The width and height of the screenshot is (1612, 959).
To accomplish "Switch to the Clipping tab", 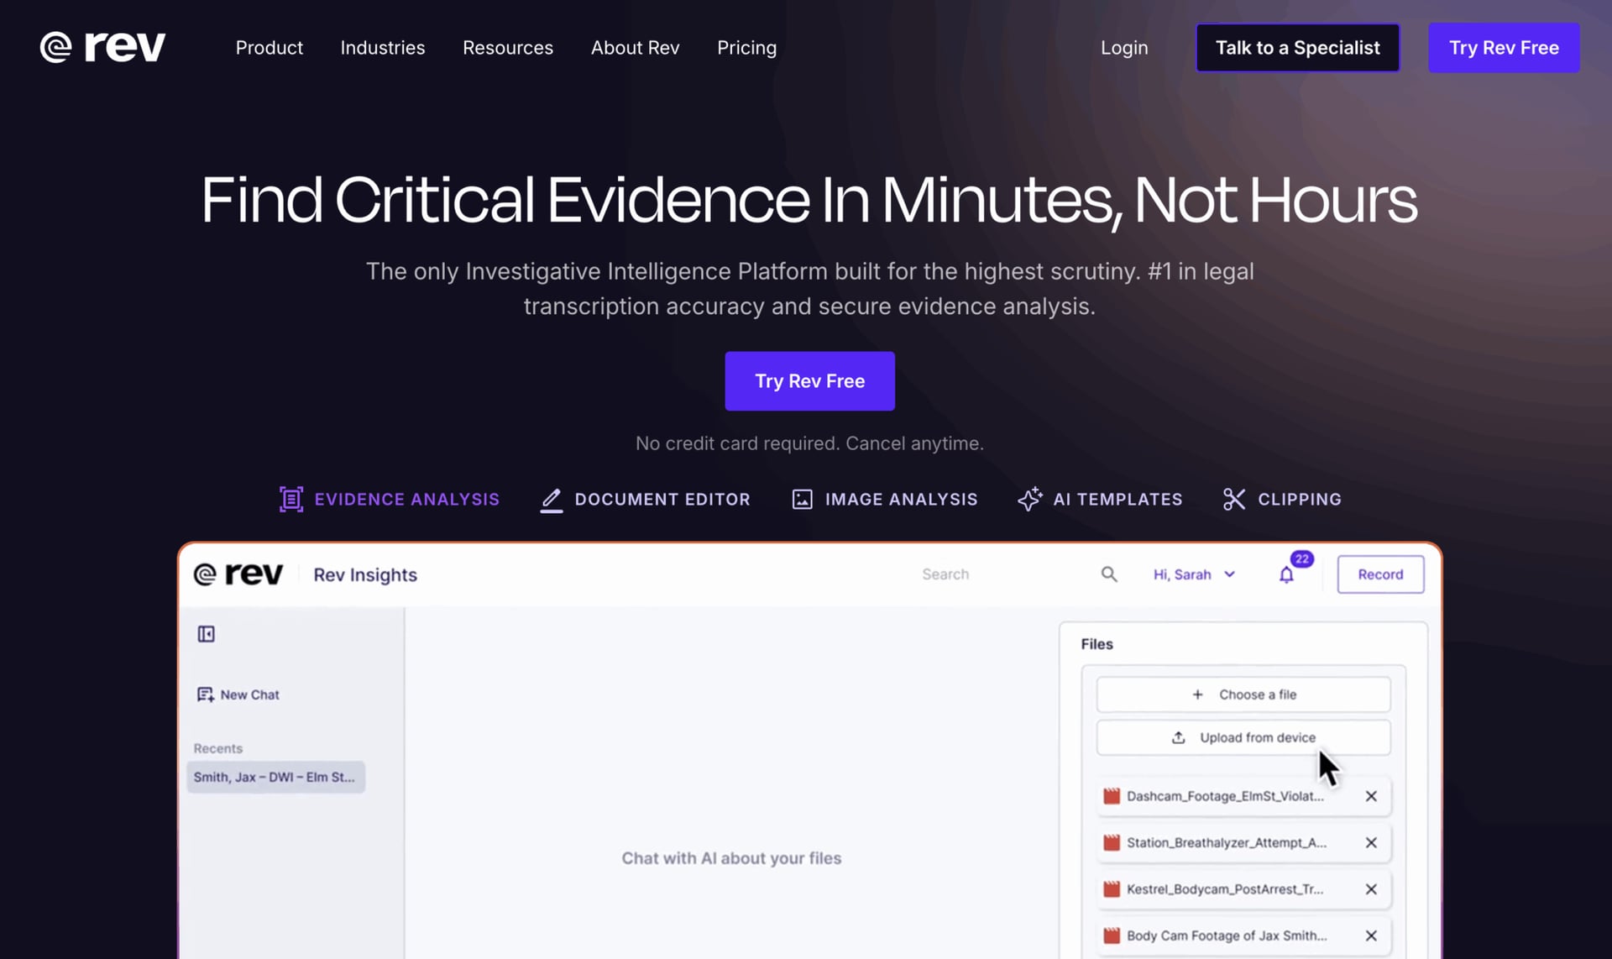I will point(1282,499).
